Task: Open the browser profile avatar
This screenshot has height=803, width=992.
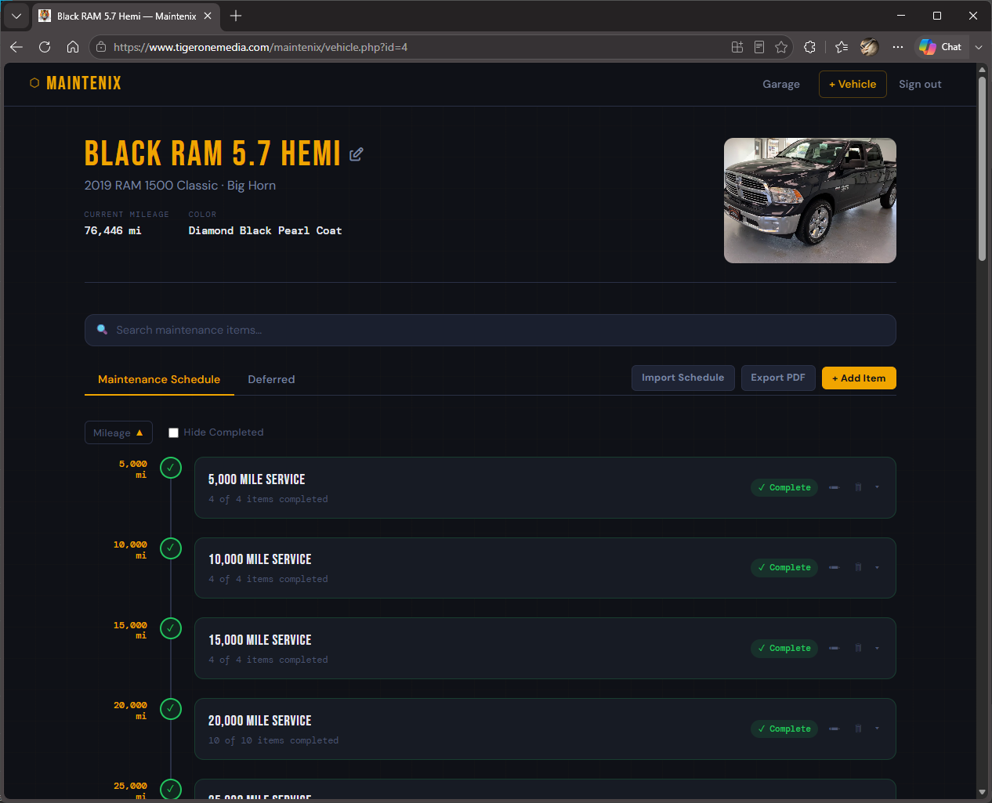Action: (x=869, y=47)
